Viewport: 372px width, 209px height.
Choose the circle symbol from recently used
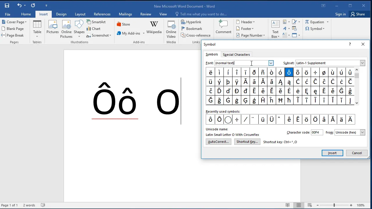point(228,119)
